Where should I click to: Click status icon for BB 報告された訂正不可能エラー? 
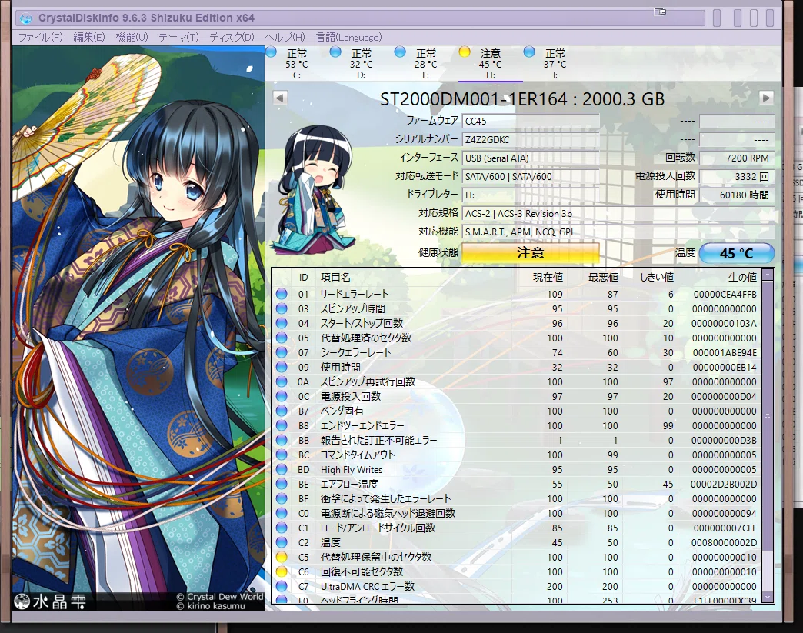point(282,440)
